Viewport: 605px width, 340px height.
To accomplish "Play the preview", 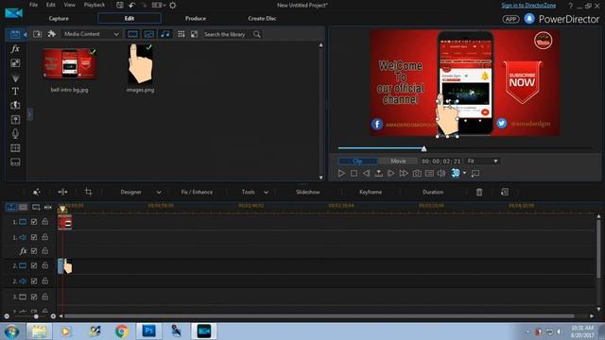I will click(x=341, y=174).
